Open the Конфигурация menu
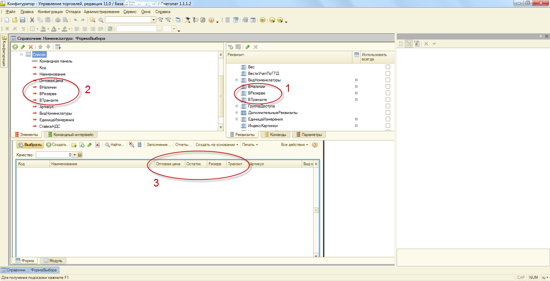The height and width of the screenshot is (281, 550). tap(50, 12)
